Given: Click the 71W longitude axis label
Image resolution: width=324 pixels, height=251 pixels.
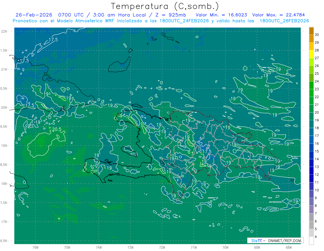Looking at the screenshot, I should (194, 247).
